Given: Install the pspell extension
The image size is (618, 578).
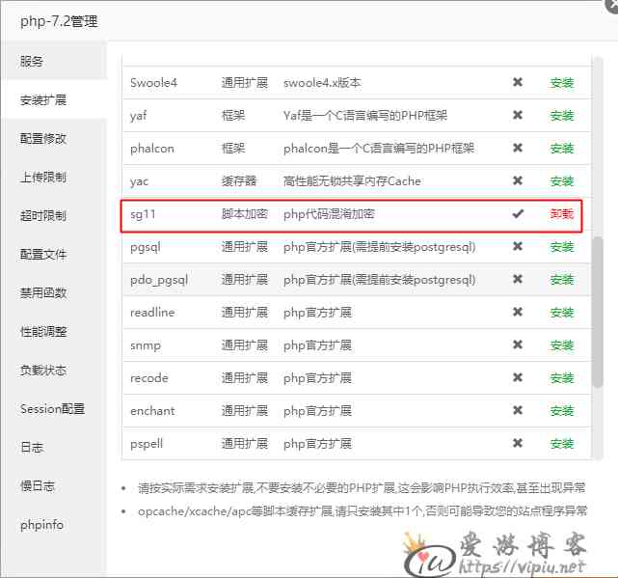Looking at the screenshot, I should tap(562, 444).
